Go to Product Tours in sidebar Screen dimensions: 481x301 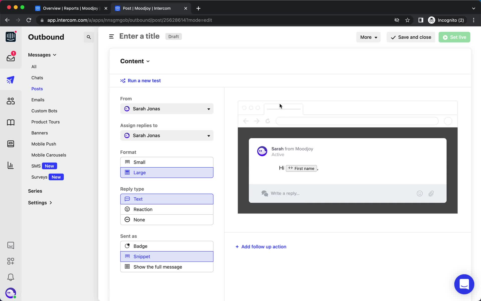[46, 122]
